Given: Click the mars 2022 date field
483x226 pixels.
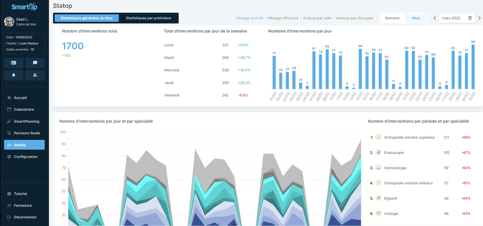Looking at the screenshot, I should pyautogui.click(x=457, y=18).
